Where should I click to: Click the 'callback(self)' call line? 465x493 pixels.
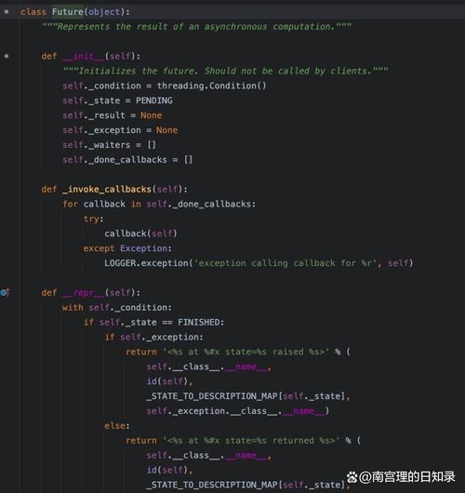140,233
